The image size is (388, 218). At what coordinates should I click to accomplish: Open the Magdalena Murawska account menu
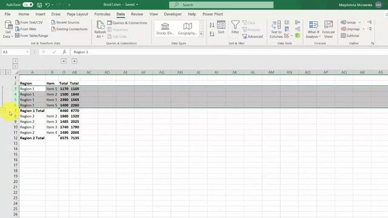coord(360,5)
